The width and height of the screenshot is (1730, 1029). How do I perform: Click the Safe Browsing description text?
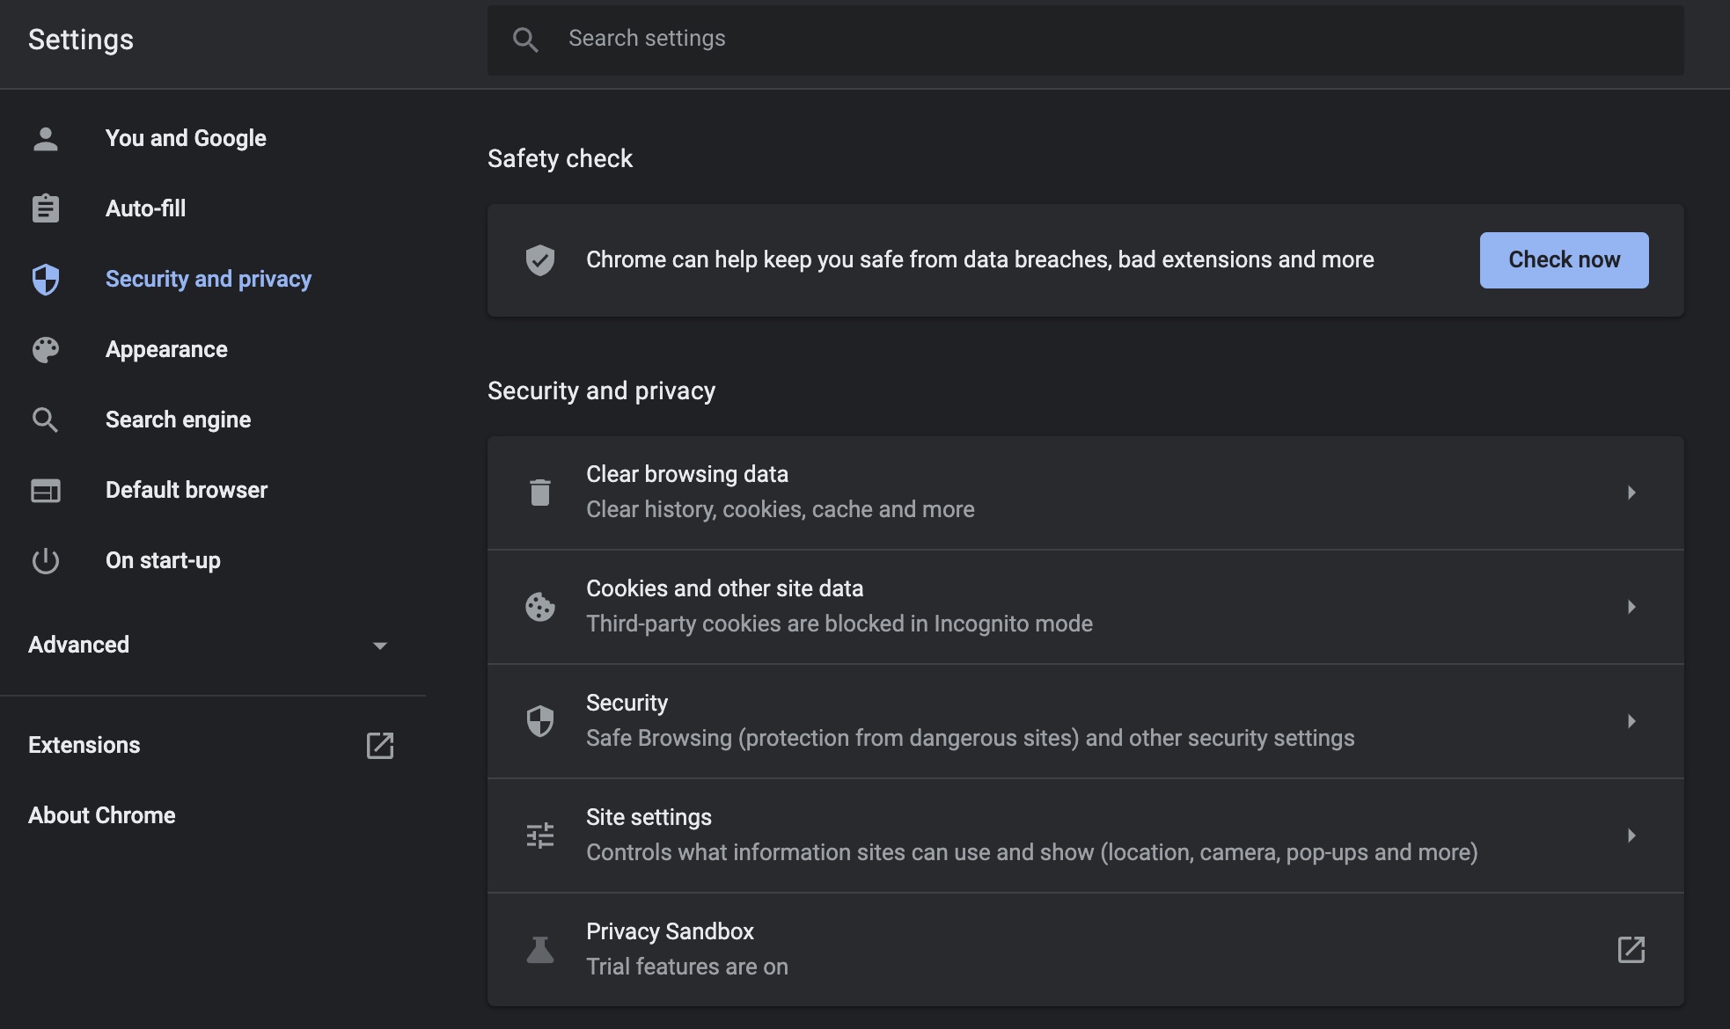pos(971,738)
